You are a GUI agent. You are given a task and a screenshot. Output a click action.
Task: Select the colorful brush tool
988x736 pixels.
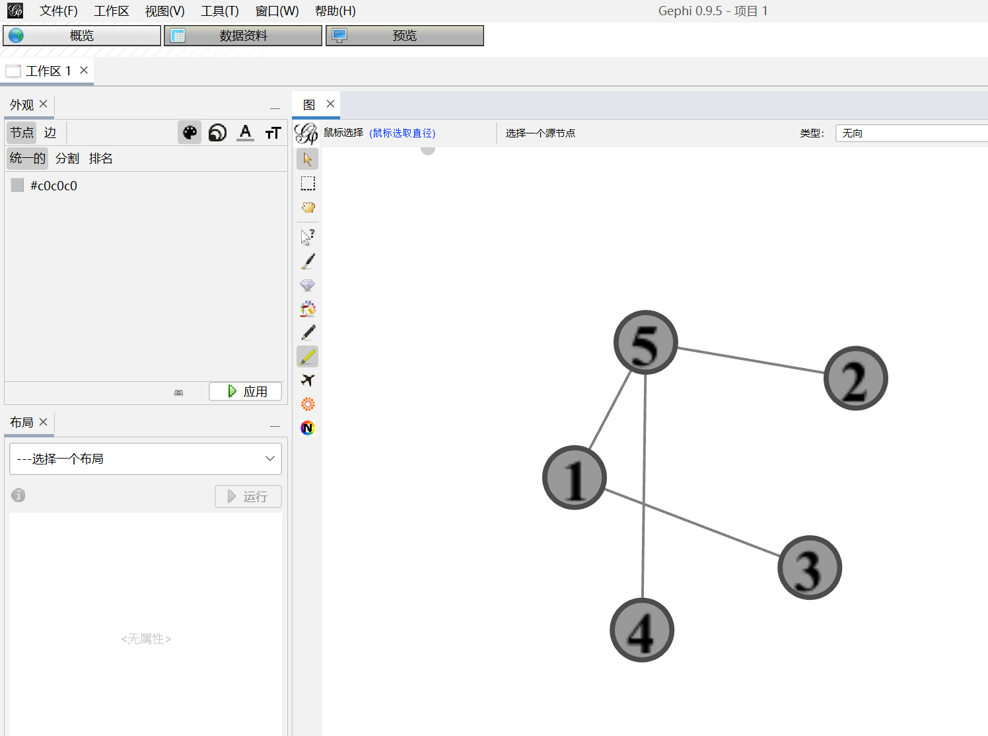pos(308,309)
